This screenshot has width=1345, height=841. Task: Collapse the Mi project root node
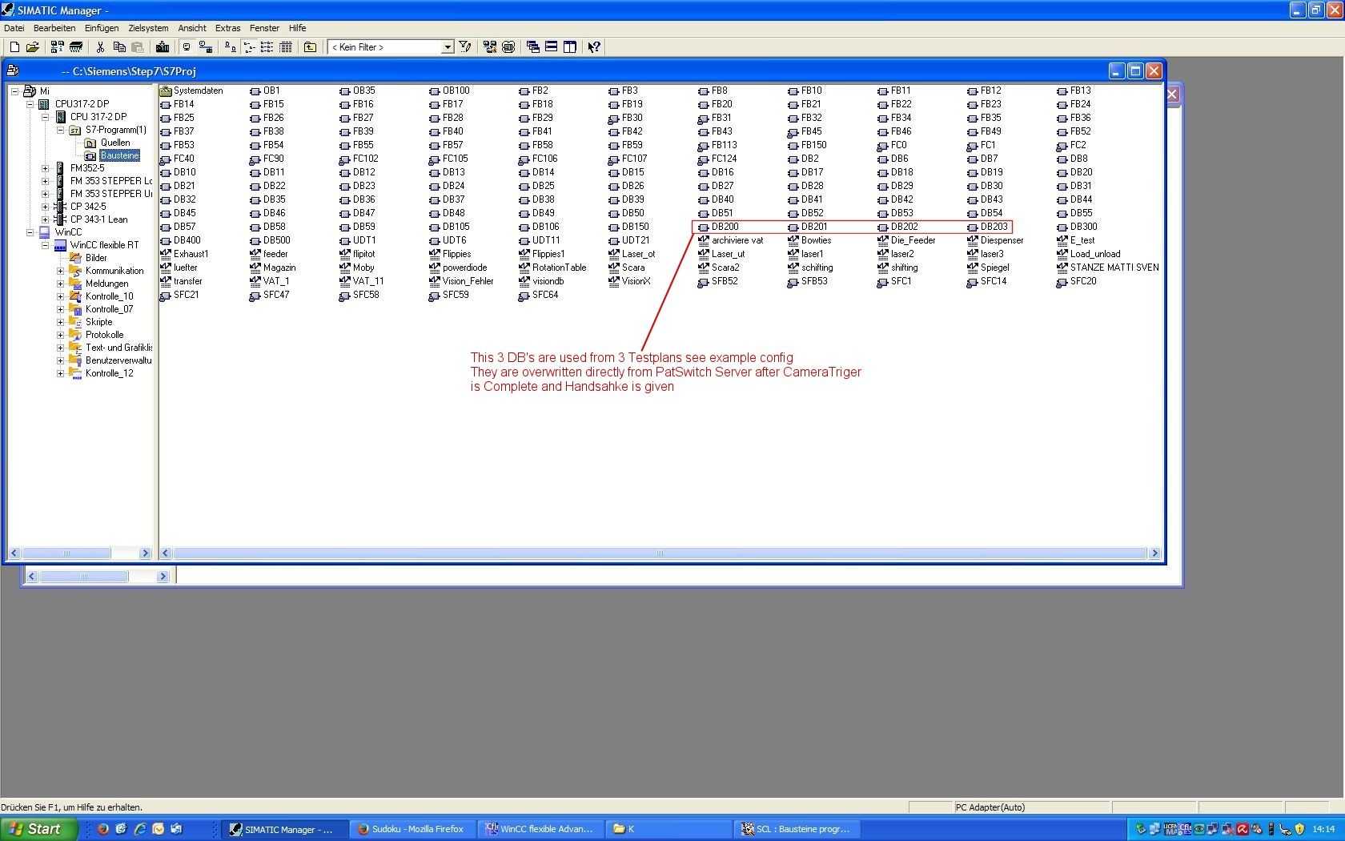pos(14,91)
